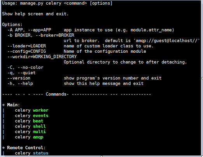The image size is (203, 157).
Task: Click the '-A APP, --app=APP' option
Action: (29, 30)
